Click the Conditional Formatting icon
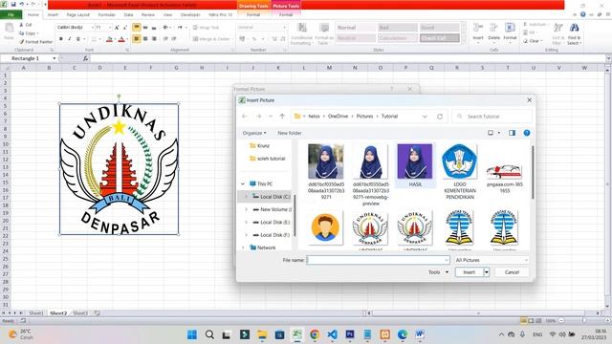Image resolution: width=612 pixels, height=344 pixels. pyautogui.click(x=302, y=28)
